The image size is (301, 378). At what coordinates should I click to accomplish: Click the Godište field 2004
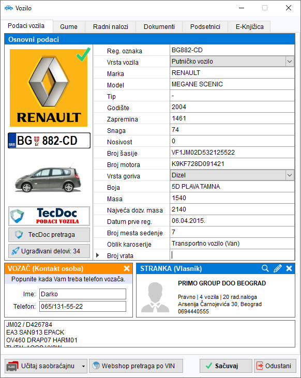pyautogui.click(x=232, y=107)
